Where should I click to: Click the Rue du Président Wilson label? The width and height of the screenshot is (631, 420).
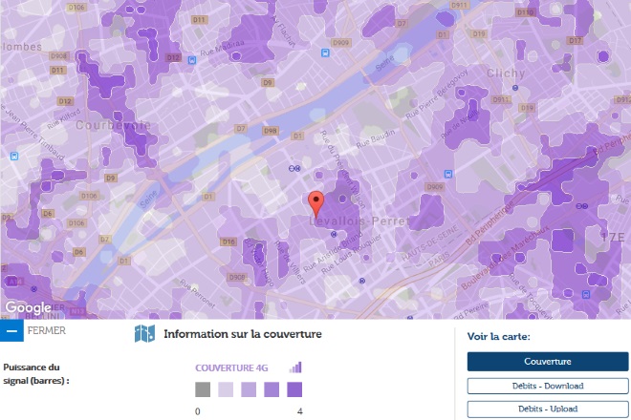click(342, 169)
